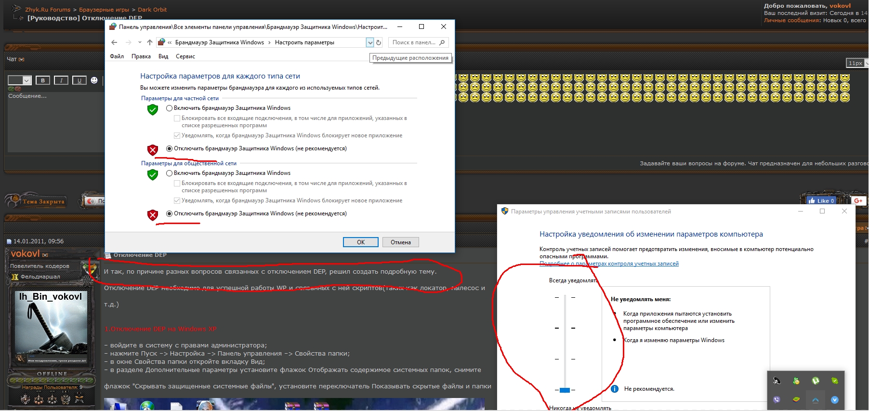Click the Underline button in chat toolbar
Image resolution: width=869 pixels, height=411 pixels.
(x=79, y=80)
